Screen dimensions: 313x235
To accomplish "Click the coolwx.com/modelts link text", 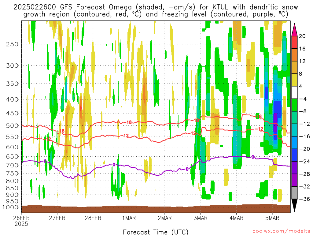I will pyautogui.click(x=281, y=231).
